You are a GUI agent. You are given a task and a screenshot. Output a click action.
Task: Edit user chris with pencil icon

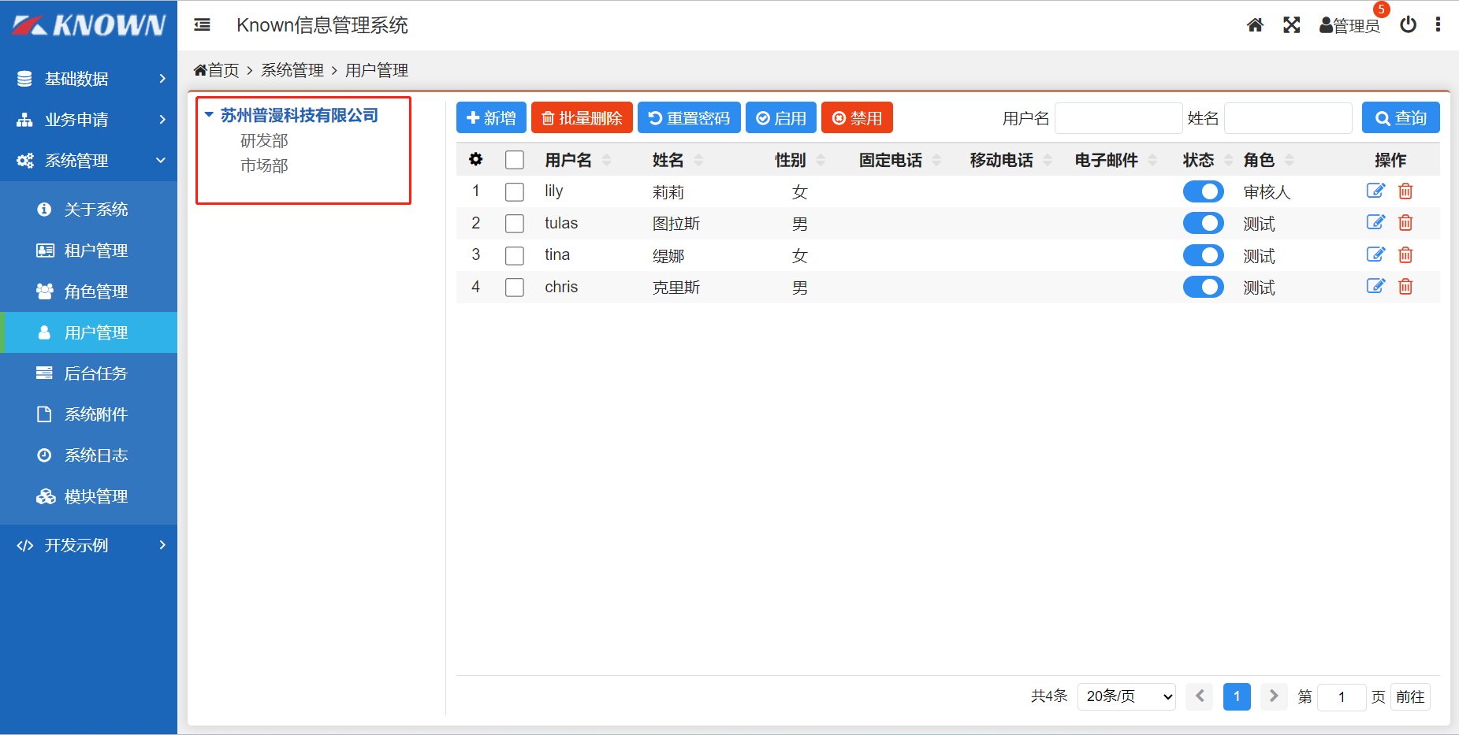click(1375, 286)
